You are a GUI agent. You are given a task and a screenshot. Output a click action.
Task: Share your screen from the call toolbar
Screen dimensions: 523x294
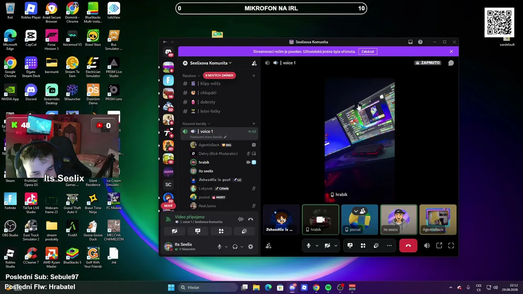coord(350,245)
